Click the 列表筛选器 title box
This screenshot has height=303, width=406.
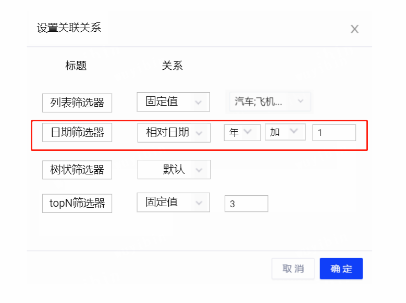(x=77, y=103)
